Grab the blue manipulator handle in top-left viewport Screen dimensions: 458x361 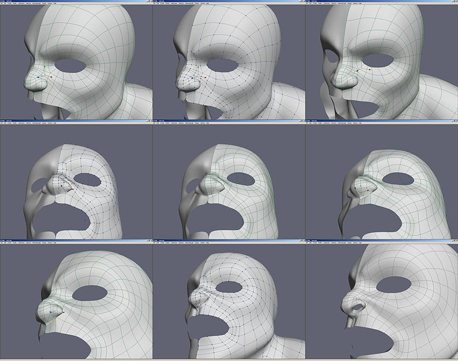(38, 77)
